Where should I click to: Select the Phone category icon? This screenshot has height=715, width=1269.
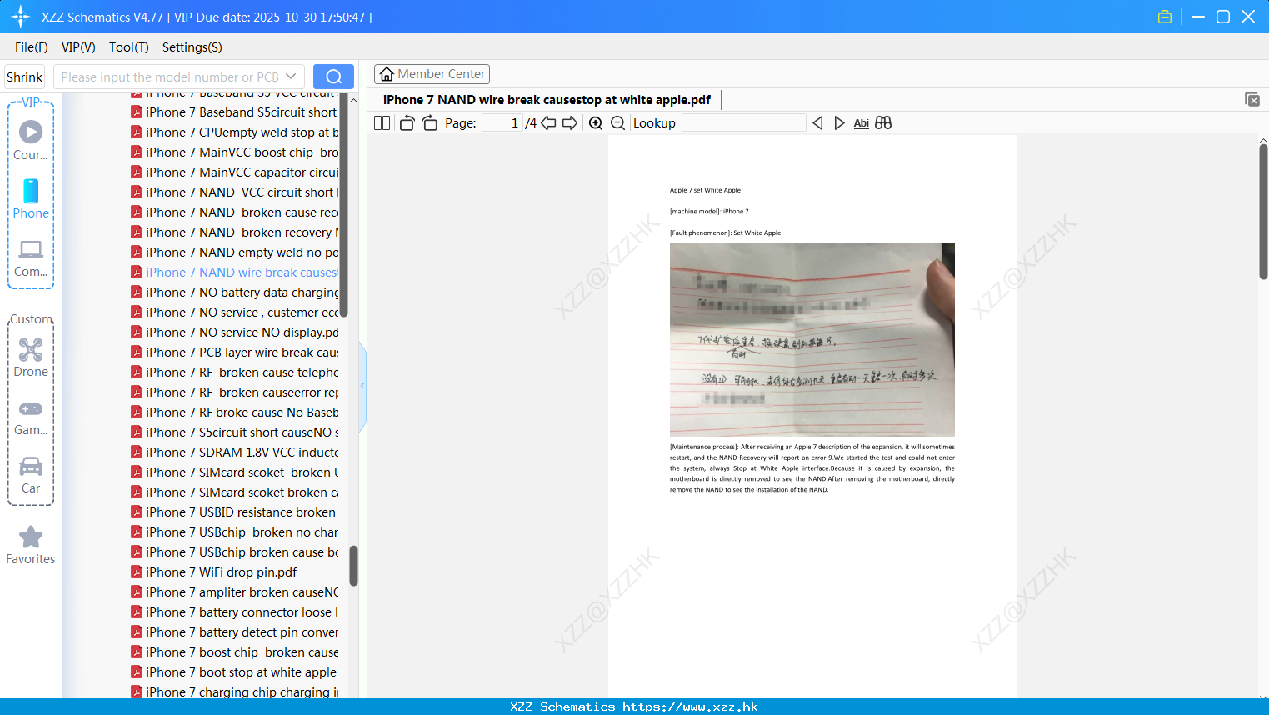click(x=31, y=199)
